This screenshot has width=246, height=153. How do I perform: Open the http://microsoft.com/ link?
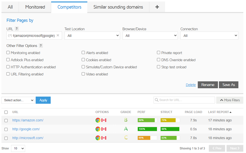pos(28,138)
